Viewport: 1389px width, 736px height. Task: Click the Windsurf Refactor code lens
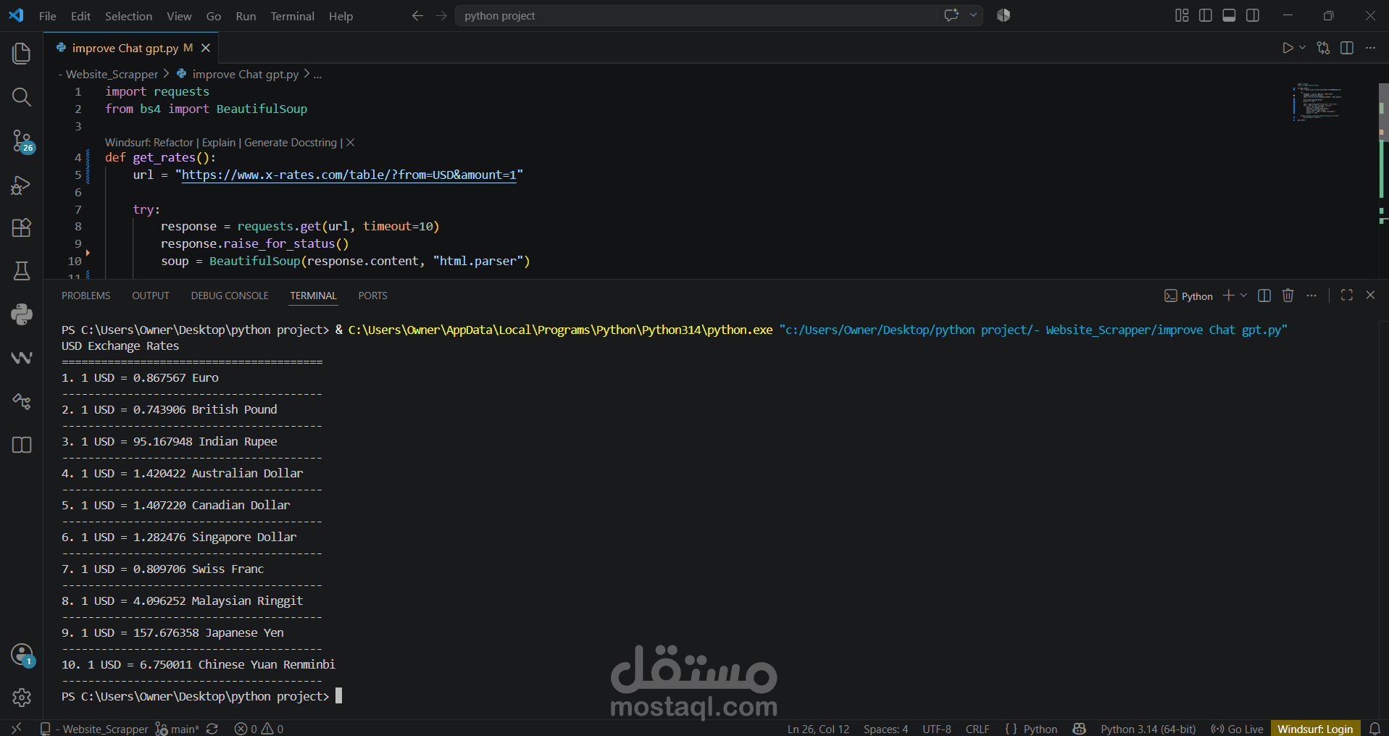click(x=149, y=143)
